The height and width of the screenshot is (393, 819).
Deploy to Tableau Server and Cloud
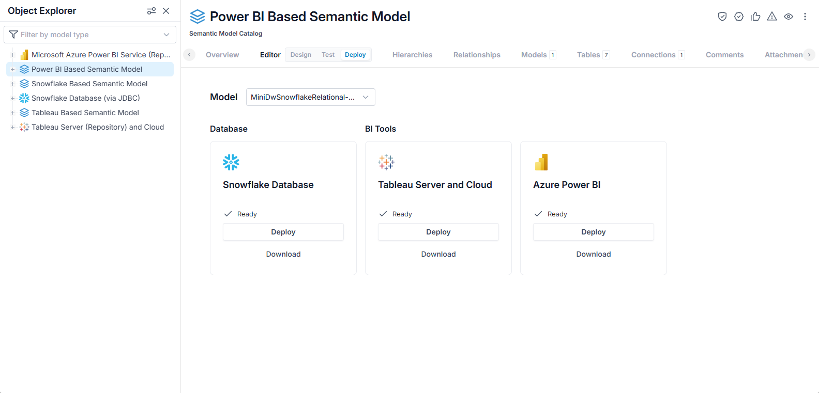(x=438, y=232)
